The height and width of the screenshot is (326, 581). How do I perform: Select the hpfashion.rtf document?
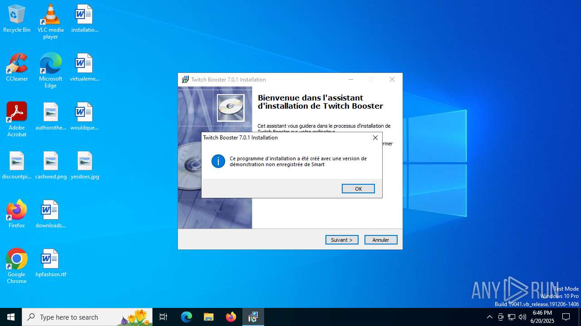click(50, 264)
